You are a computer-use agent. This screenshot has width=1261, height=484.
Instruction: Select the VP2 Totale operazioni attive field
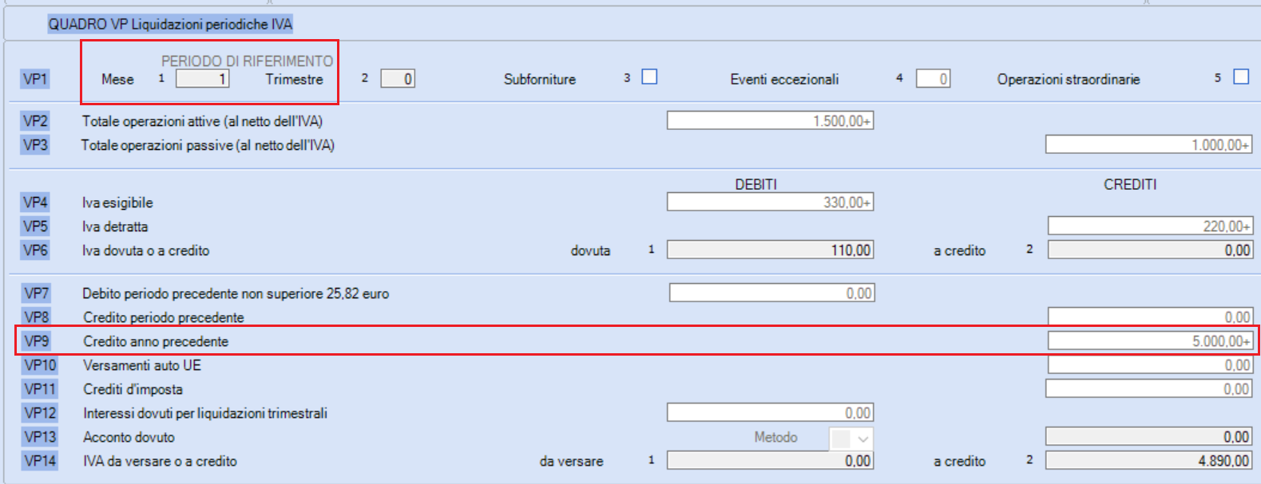(771, 120)
